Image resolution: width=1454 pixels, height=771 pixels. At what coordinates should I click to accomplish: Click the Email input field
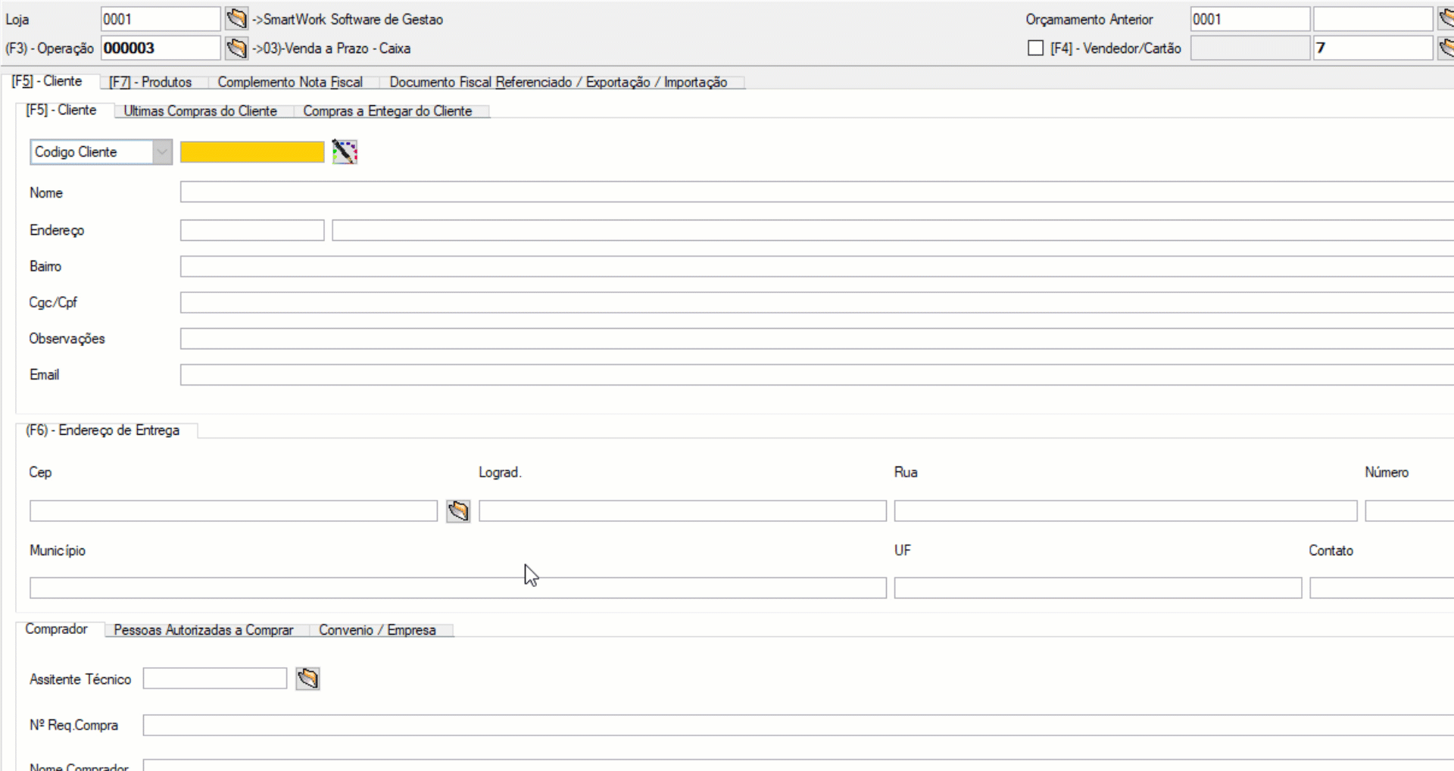click(816, 375)
